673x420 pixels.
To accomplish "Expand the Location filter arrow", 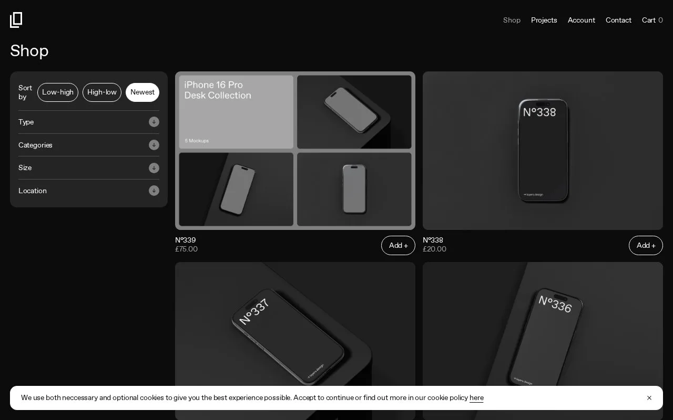I will tap(154, 191).
